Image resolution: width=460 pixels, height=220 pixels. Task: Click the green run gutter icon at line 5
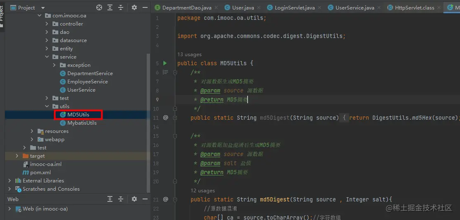coord(165,63)
